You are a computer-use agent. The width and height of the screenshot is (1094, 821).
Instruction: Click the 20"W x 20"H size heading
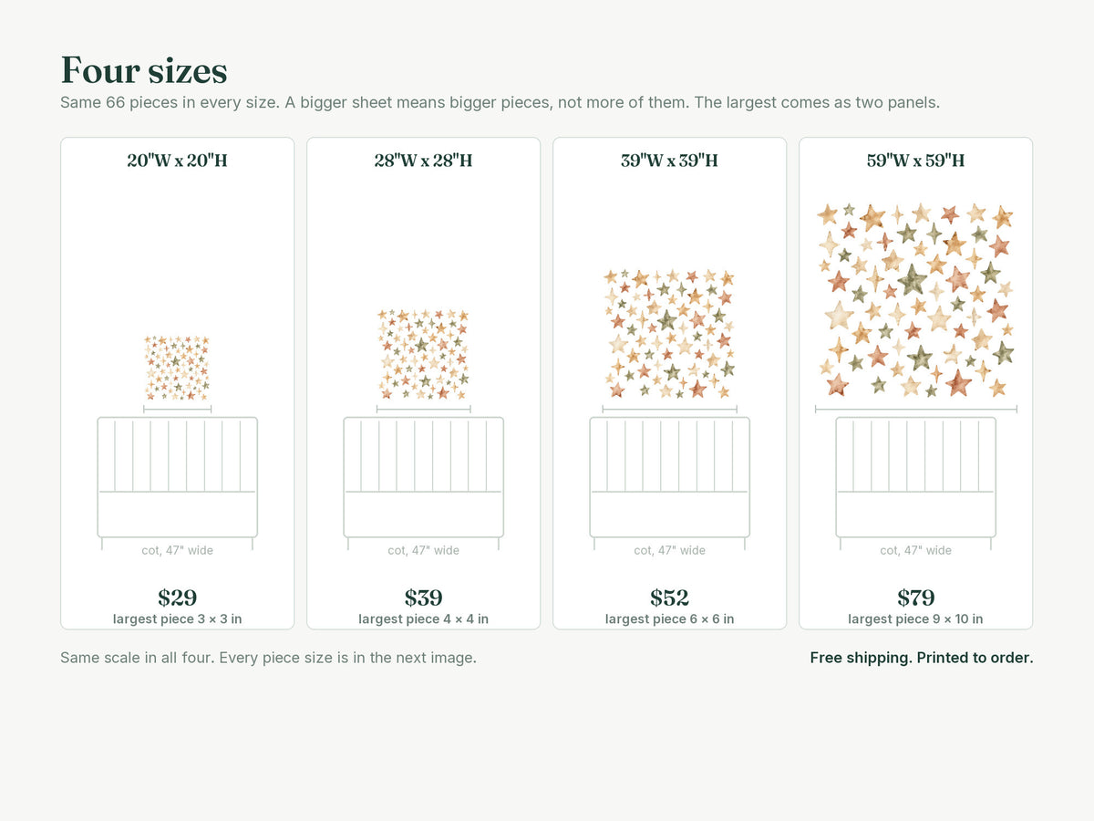pos(177,161)
